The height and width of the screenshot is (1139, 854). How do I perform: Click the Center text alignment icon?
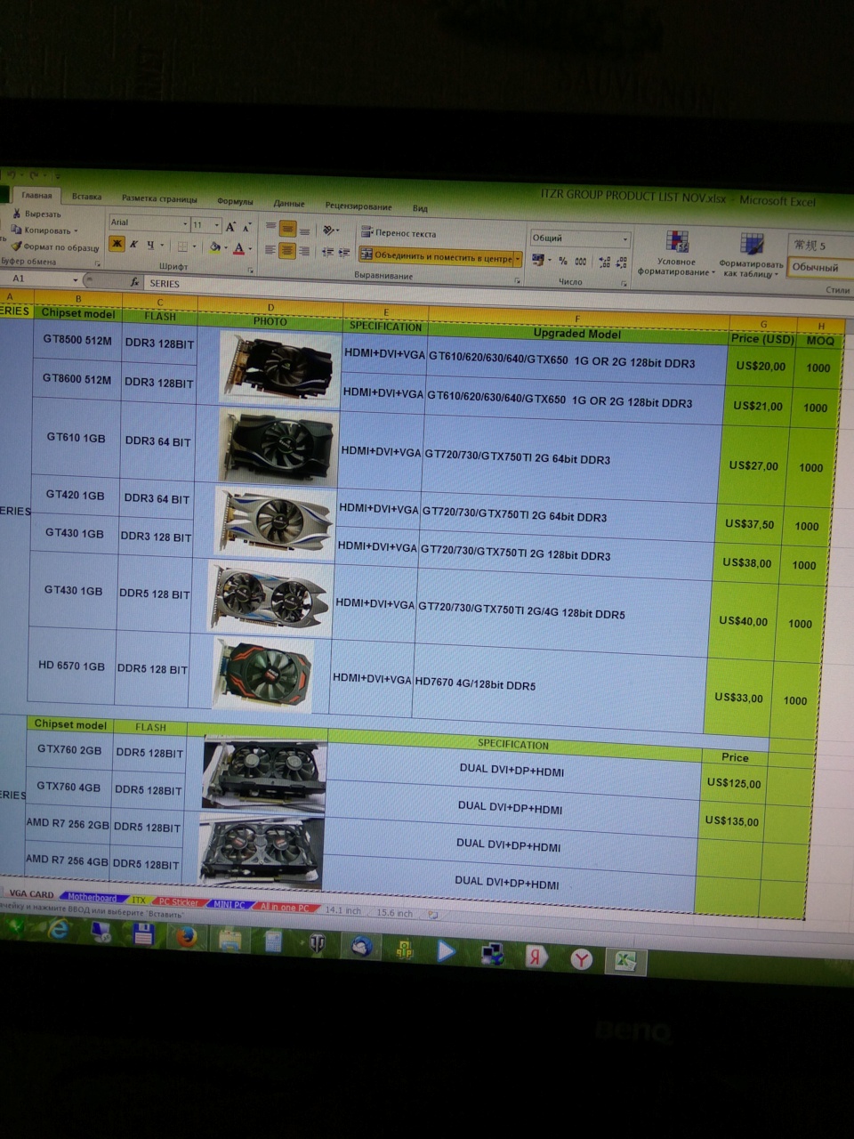click(x=286, y=250)
